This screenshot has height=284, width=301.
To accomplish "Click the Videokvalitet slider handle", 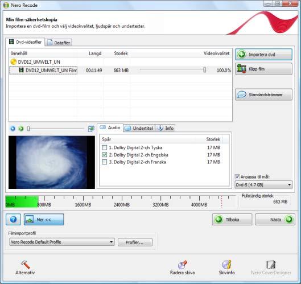I will pos(205,69).
